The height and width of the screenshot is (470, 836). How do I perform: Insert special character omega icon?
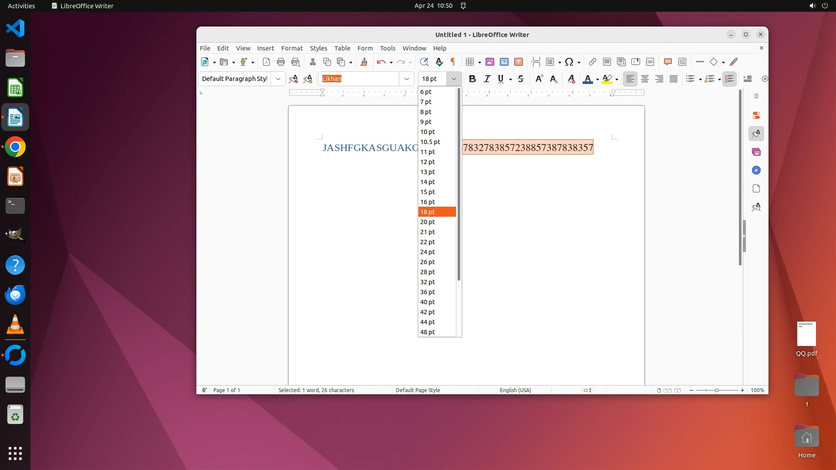[x=569, y=62]
